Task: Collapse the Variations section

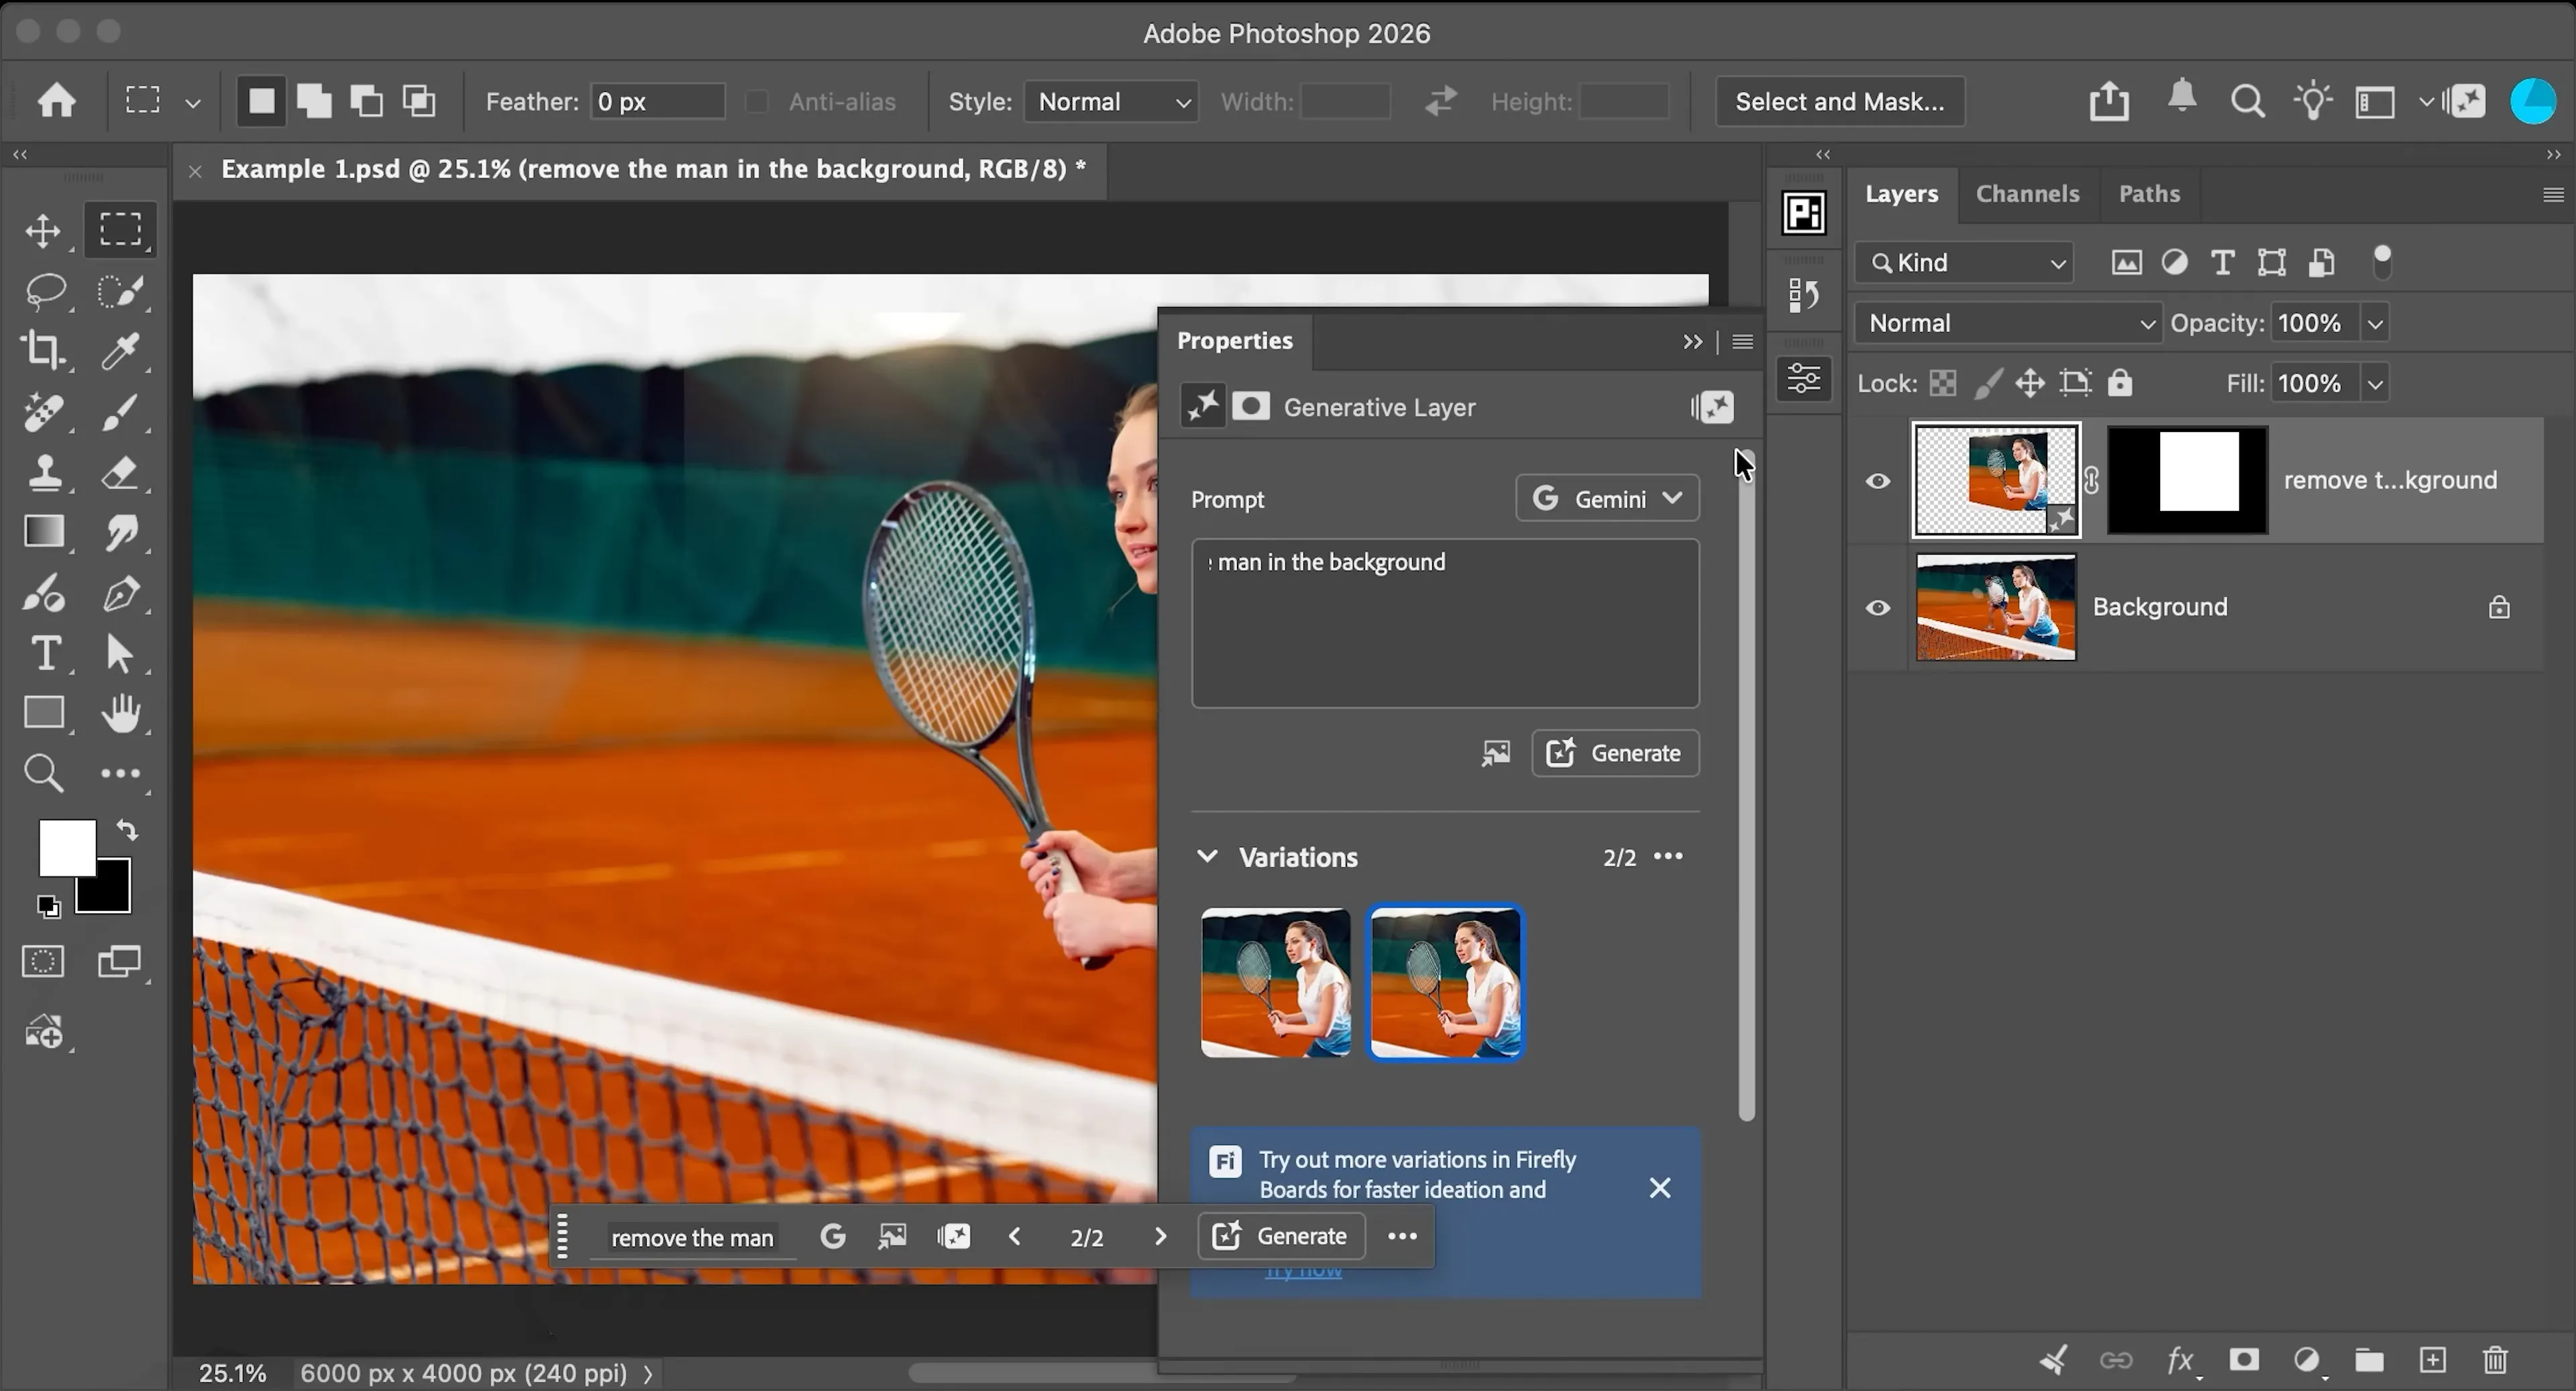Action: pos(1207,857)
